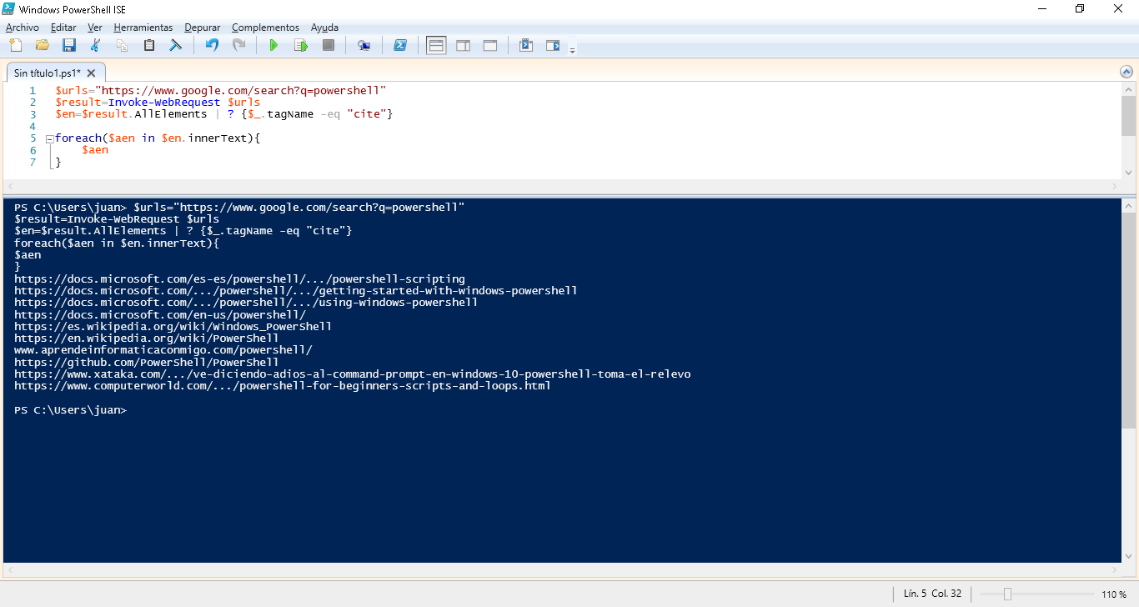Click the computerworld.com output line
This screenshot has width=1139, height=607.
[283, 386]
